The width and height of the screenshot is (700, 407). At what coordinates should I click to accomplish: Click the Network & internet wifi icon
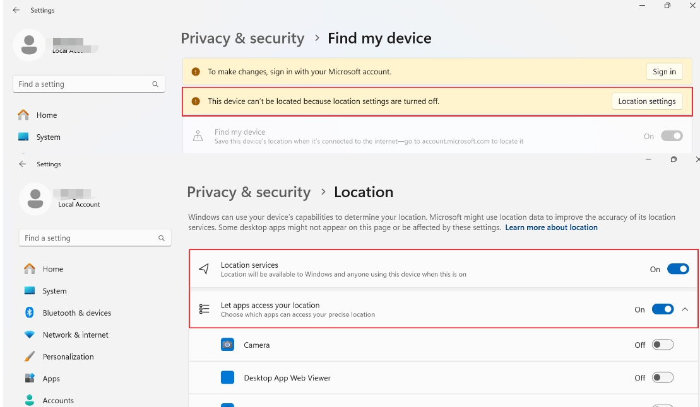[30, 335]
